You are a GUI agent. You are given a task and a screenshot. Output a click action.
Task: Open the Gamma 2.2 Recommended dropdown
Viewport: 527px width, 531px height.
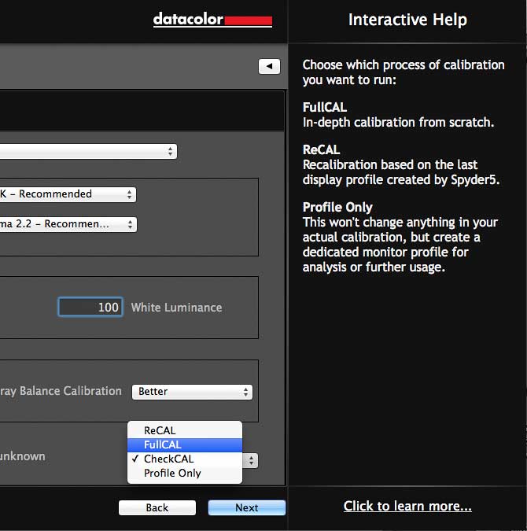coord(68,224)
